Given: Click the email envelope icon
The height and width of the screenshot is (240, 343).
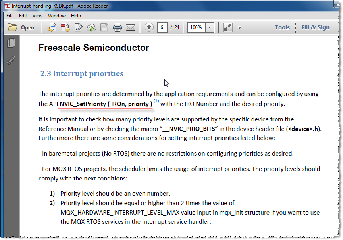Looking at the screenshot, I should [x=130, y=27].
